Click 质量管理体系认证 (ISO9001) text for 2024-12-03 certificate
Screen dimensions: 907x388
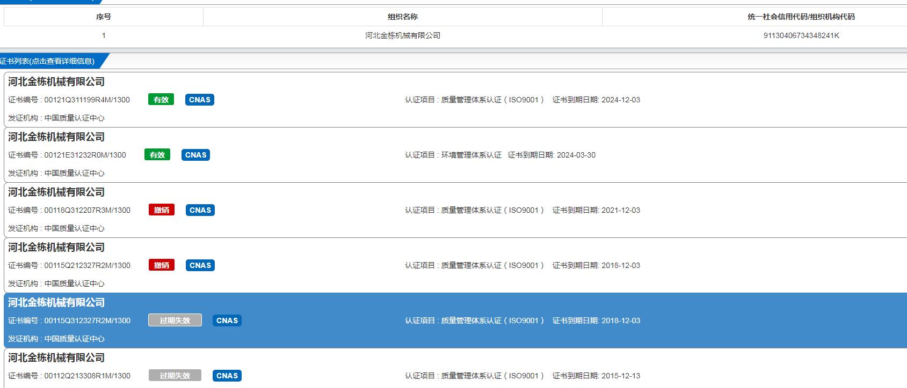492,100
